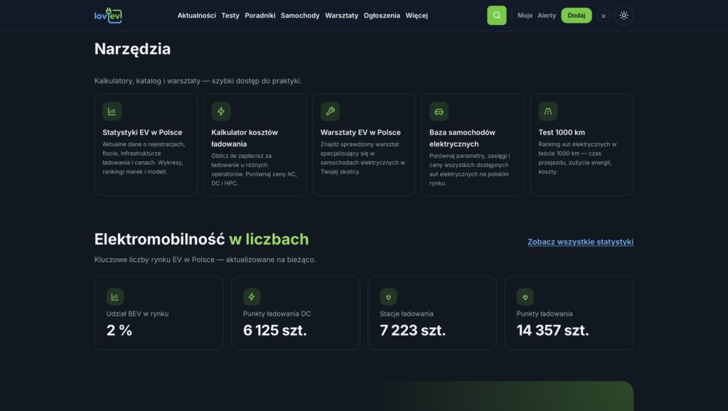Open Baza samochodów elektrycznych title
The height and width of the screenshot is (411, 728).
462,138
